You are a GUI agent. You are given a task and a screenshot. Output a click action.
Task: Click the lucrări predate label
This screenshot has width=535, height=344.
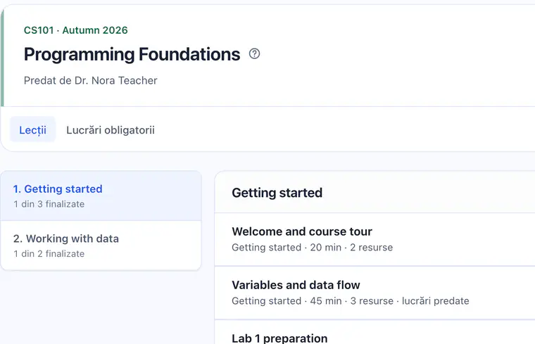point(435,301)
